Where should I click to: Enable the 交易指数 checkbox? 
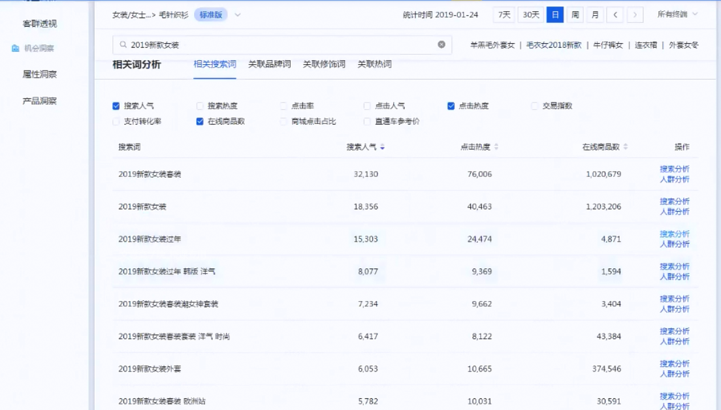(x=535, y=106)
